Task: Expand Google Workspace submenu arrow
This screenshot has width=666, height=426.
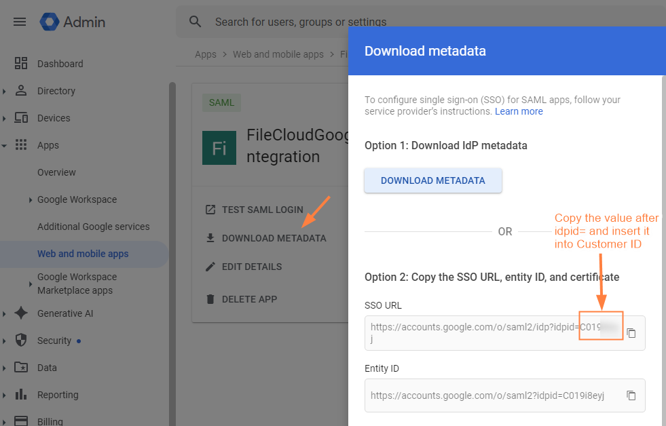Action: coord(31,199)
